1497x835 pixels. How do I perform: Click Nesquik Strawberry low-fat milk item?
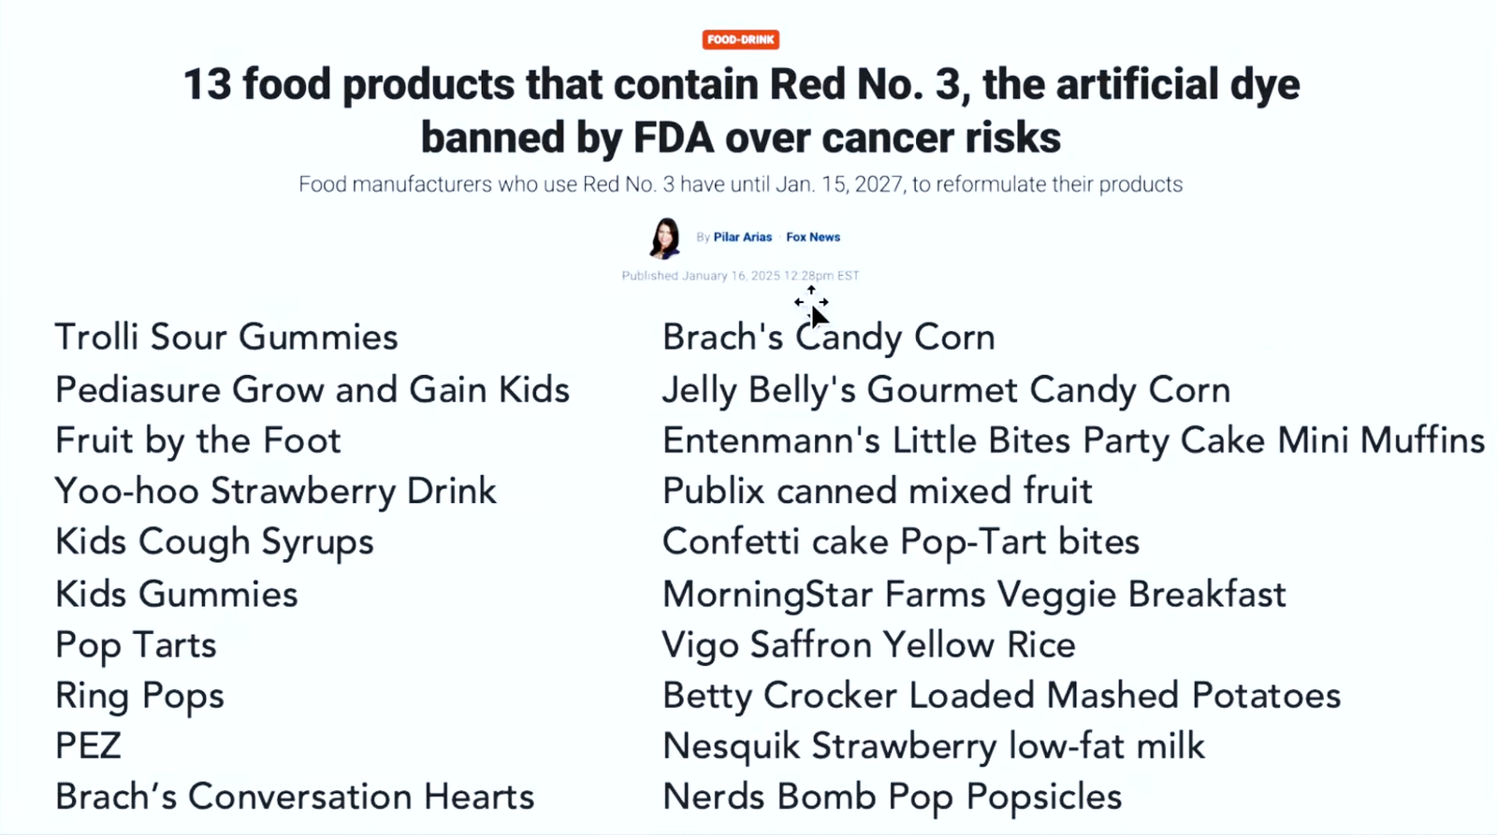[933, 746]
